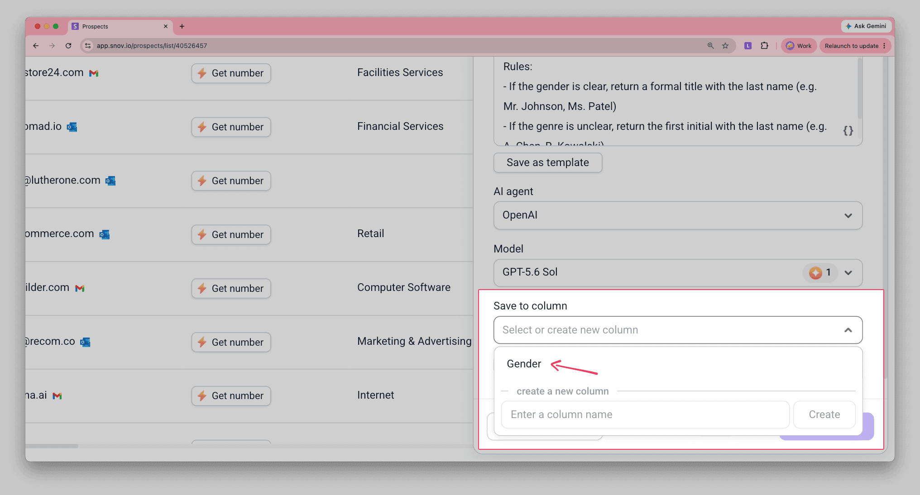Image resolution: width=920 pixels, height=495 pixels.
Task: Expand the AI agent OpenAI dropdown
Action: pos(678,215)
